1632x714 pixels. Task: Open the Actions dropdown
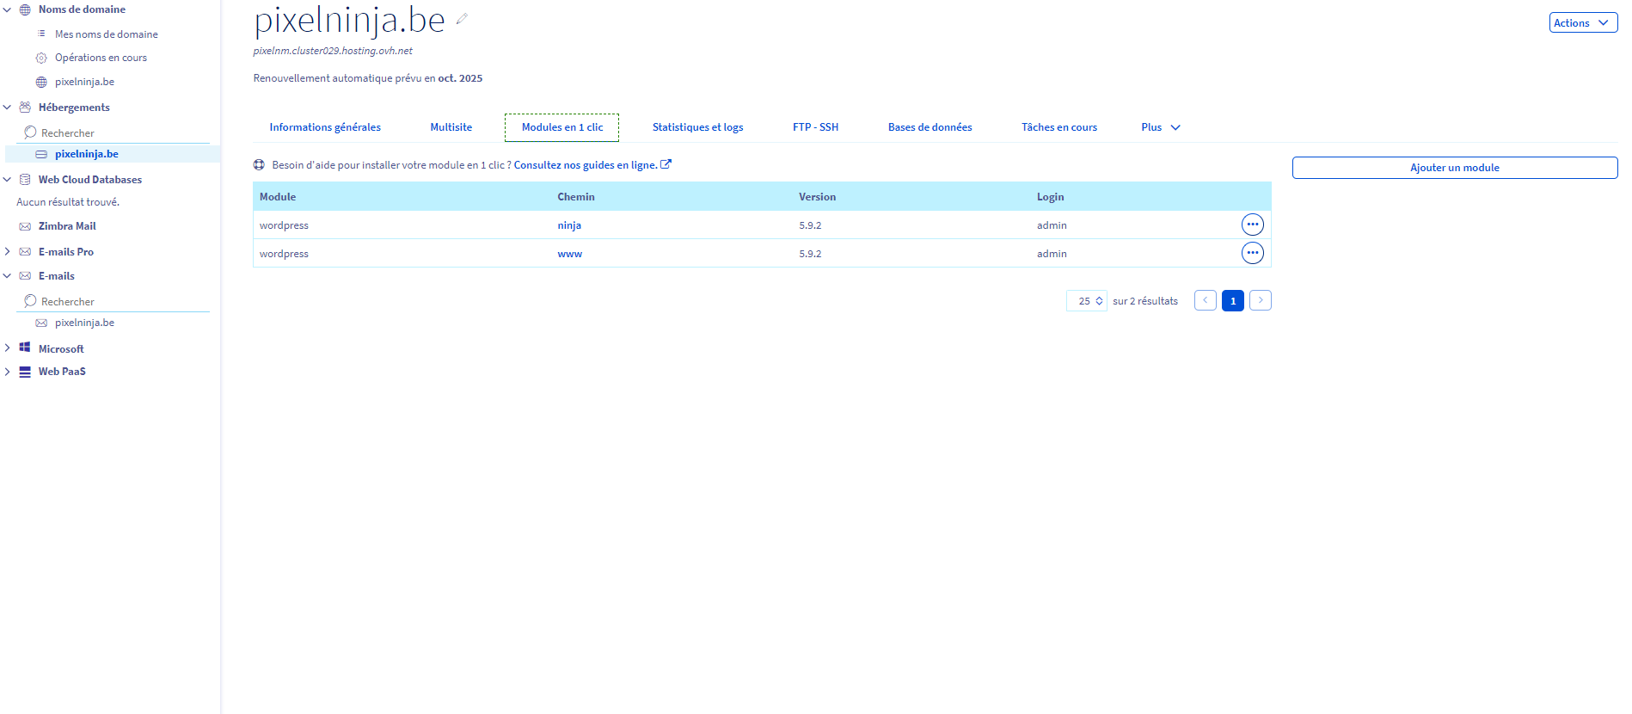click(x=1582, y=23)
